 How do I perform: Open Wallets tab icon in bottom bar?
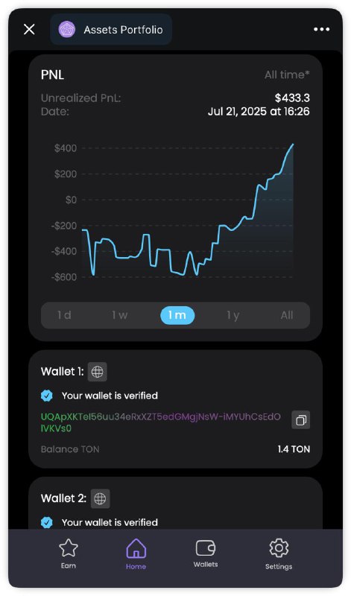tap(206, 548)
